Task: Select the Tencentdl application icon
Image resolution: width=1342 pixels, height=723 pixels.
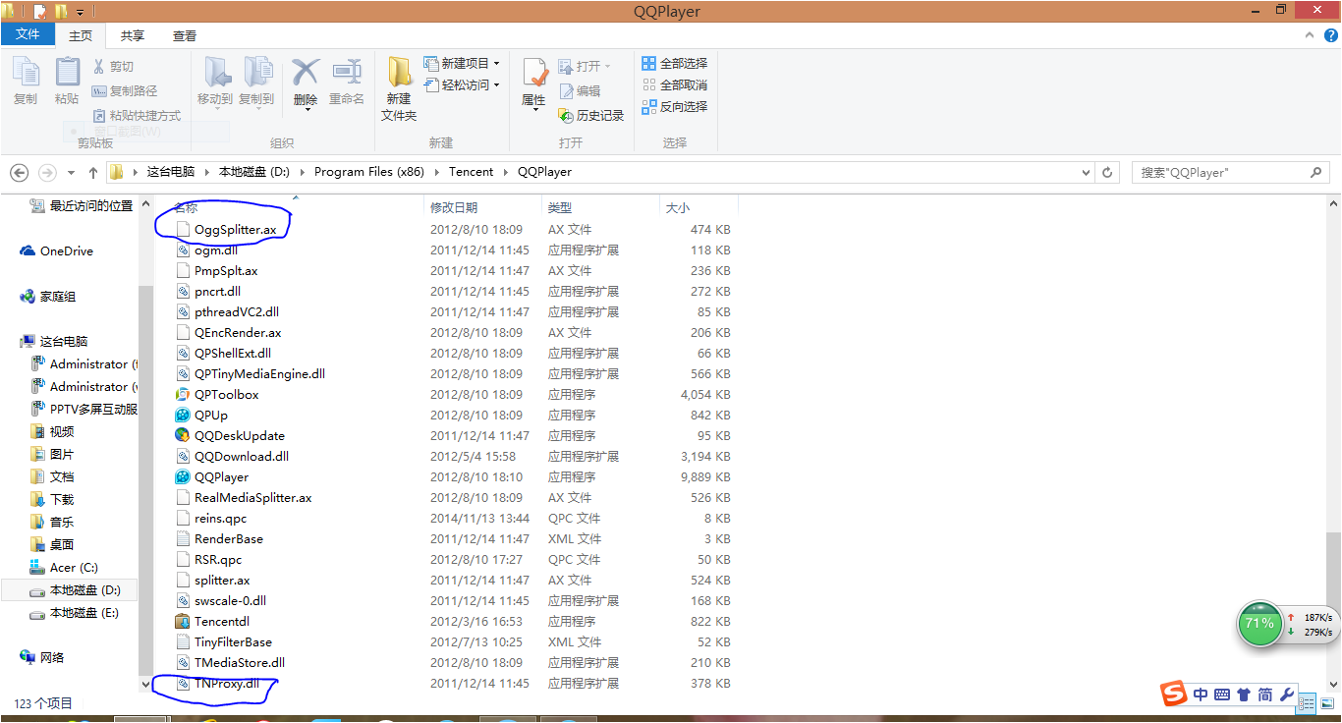Action: 182,621
